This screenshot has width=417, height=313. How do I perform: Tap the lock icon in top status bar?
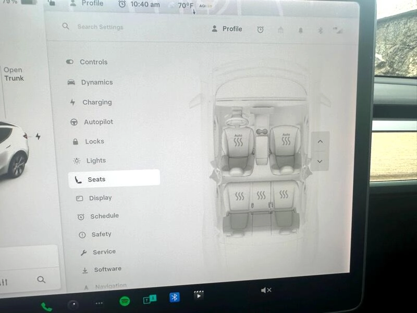click(52, 3)
